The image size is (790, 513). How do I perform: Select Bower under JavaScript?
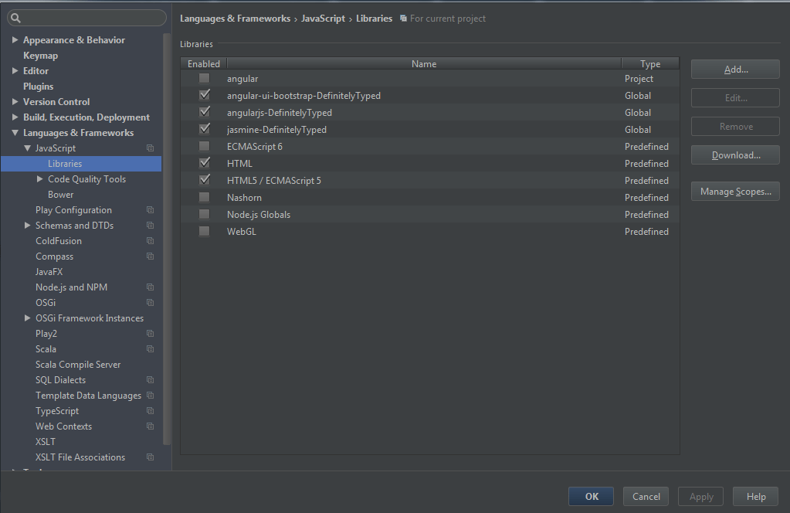point(61,195)
